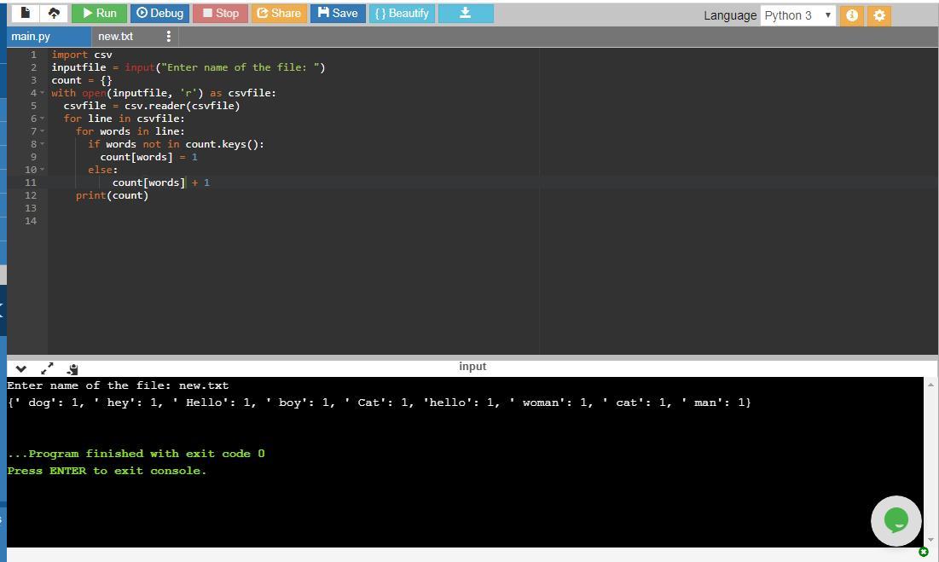Click the 'import csv' line

click(x=81, y=55)
